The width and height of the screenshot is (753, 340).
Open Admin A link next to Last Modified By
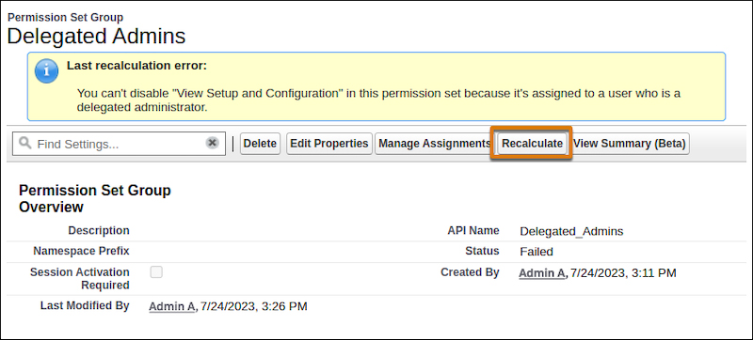pyautogui.click(x=172, y=306)
